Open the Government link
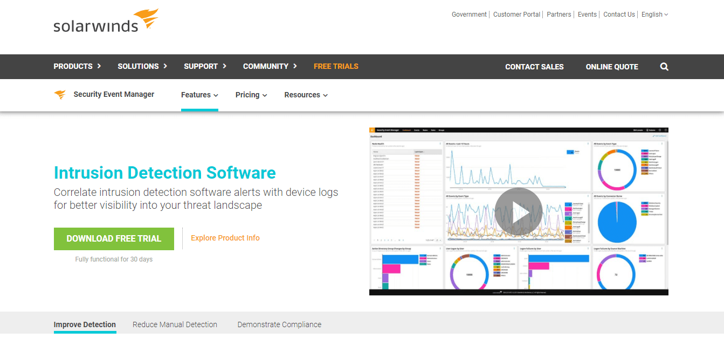This screenshot has width=724, height=346. tap(469, 15)
